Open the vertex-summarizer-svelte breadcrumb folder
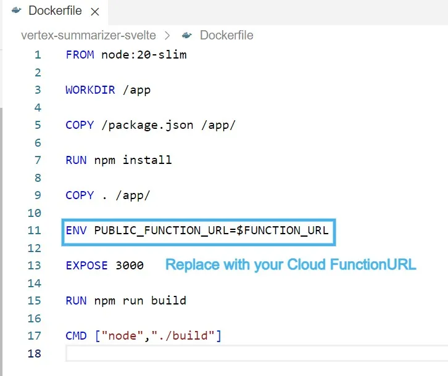This screenshot has width=448, height=376. pyautogui.click(x=88, y=35)
